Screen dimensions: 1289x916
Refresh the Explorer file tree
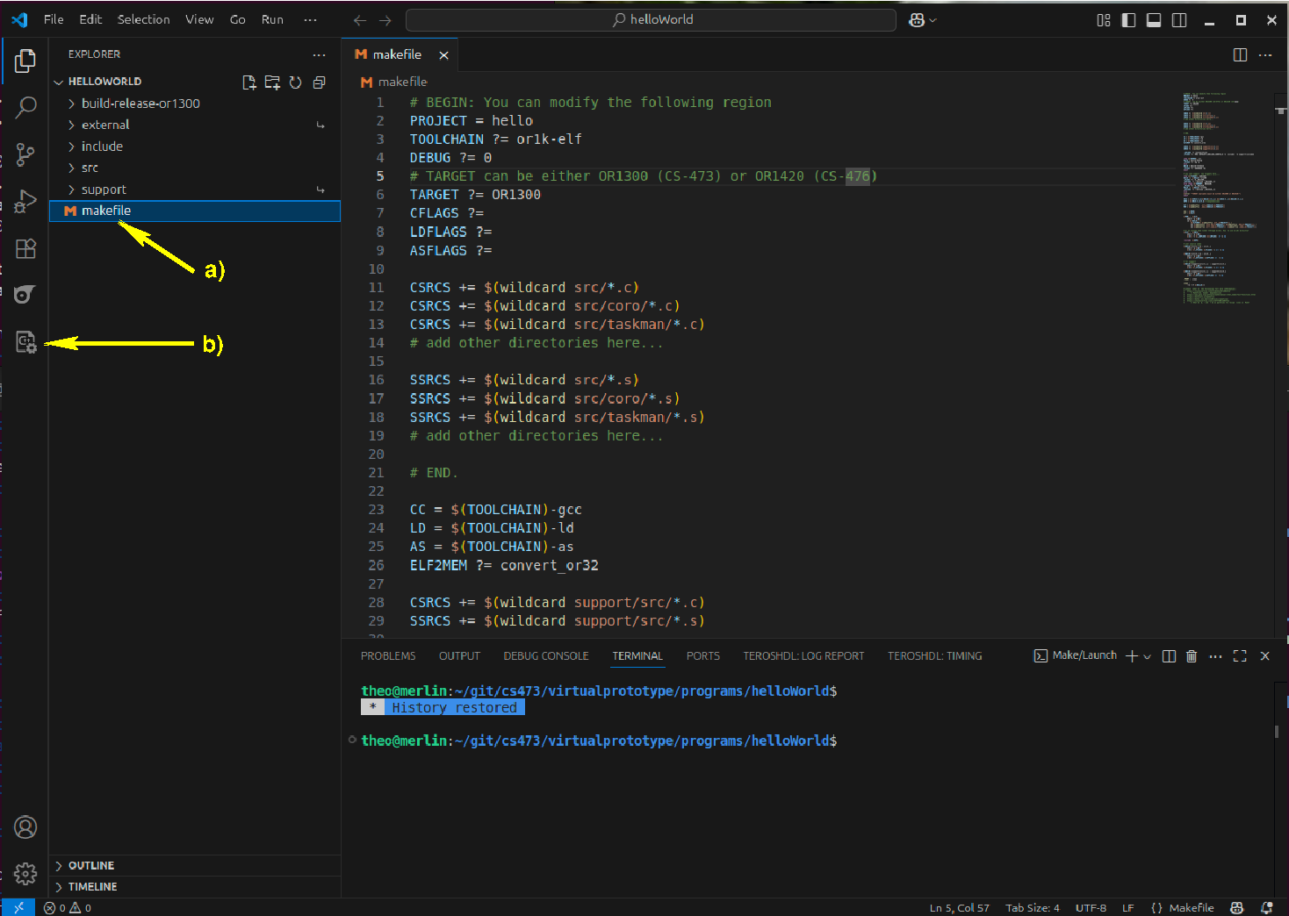click(x=296, y=82)
